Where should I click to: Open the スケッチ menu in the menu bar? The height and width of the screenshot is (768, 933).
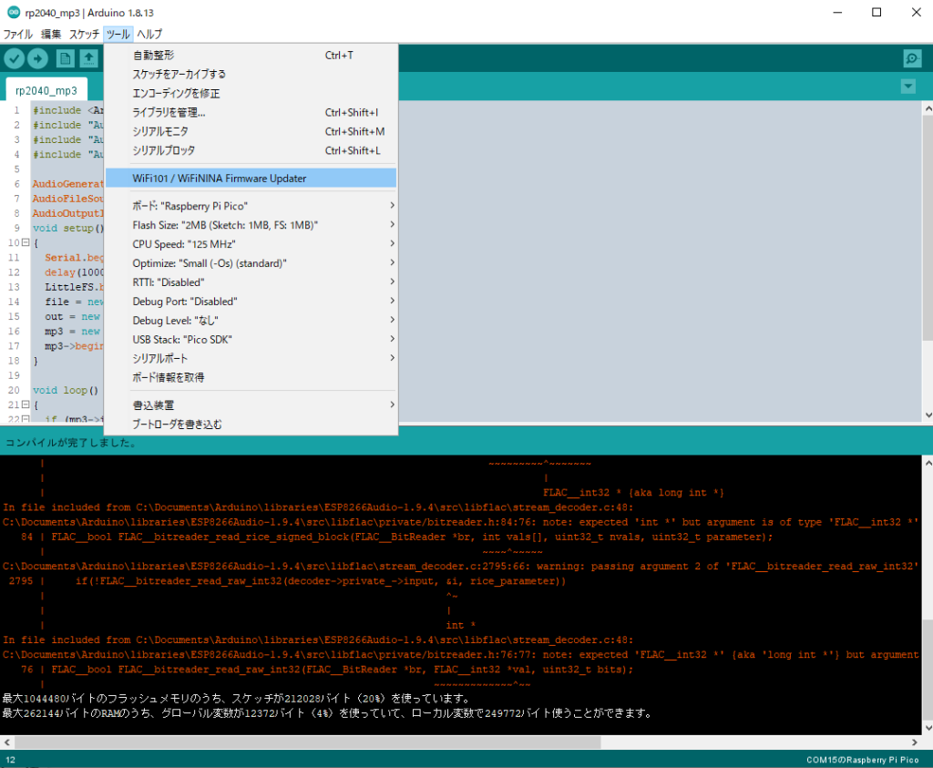85,34
